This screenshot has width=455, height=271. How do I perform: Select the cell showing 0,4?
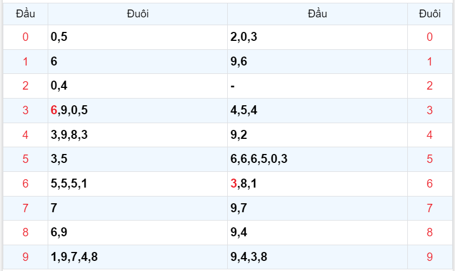tap(59, 86)
